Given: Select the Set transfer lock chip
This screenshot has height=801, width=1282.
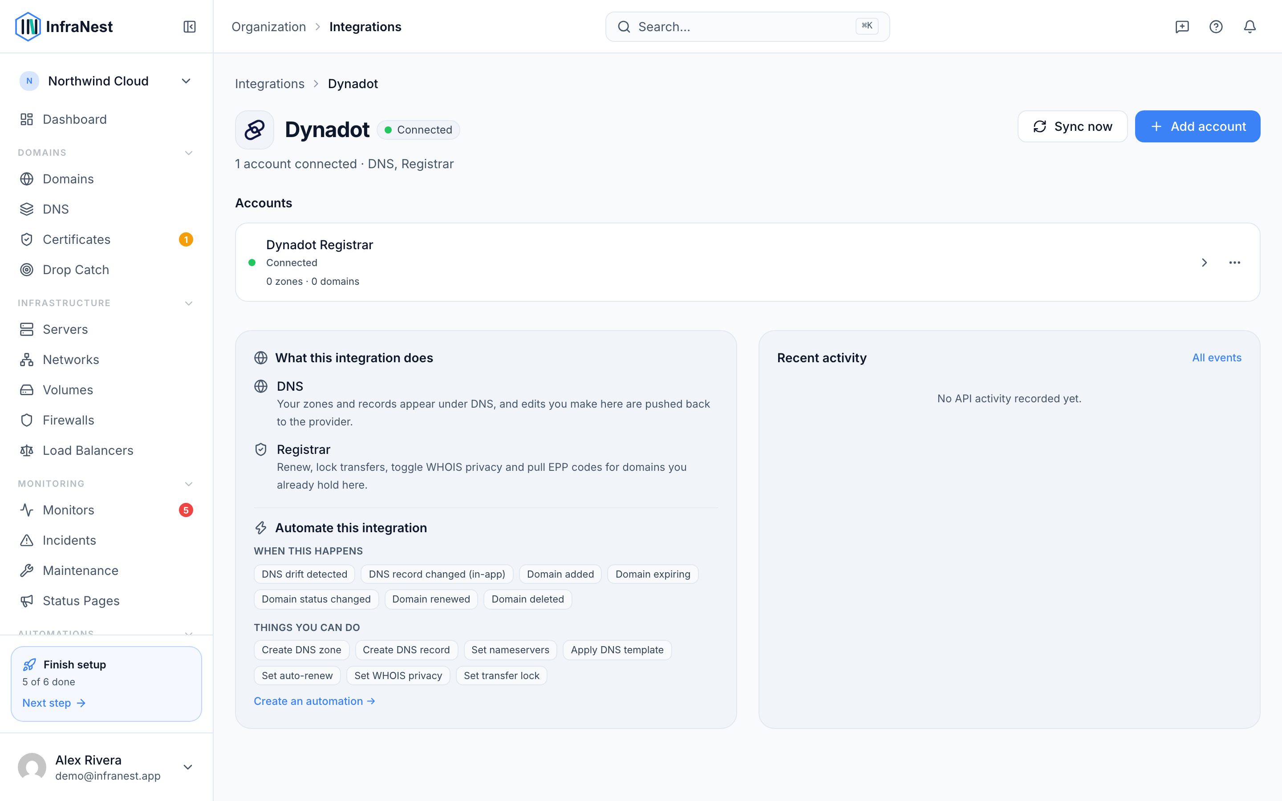Looking at the screenshot, I should (x=501, y=676).
